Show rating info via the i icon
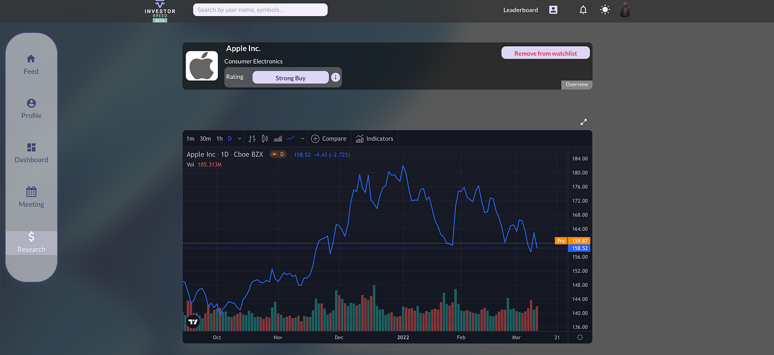Screen dimensions: 774x355 click(335, 78)
